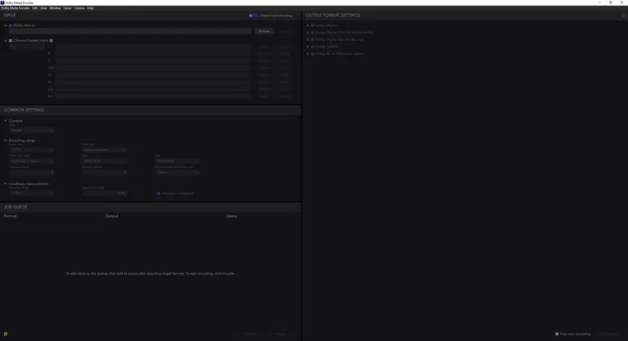Click the encoding range End timecode field
The image size is (628, 341).
tap(177, 161)
